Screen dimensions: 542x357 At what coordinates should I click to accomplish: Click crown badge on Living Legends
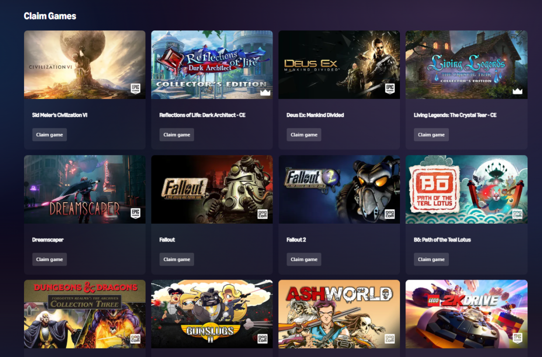point(517,91)
